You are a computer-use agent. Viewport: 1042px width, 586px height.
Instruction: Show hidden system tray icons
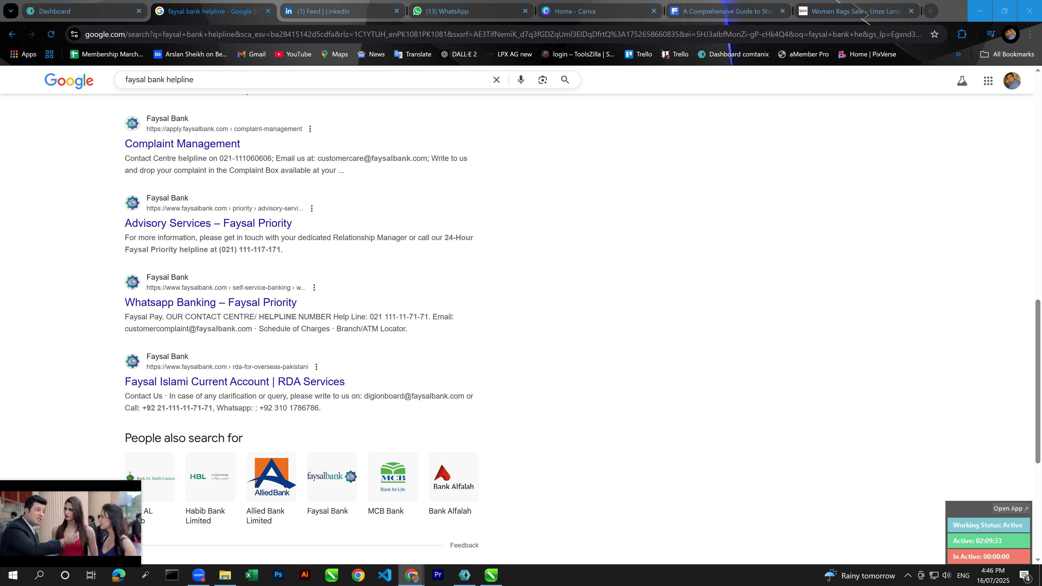pos(908,575)
